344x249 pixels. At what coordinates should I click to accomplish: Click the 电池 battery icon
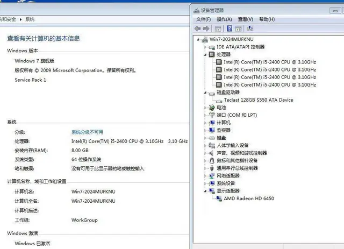212,108
